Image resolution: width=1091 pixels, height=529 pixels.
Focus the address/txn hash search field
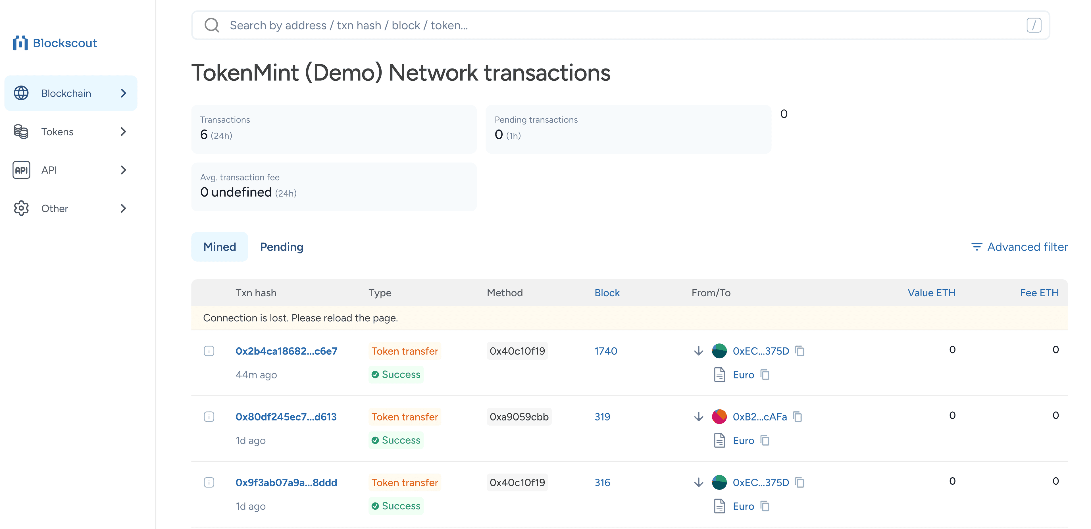pyautogui.click(x=621, y=25)
